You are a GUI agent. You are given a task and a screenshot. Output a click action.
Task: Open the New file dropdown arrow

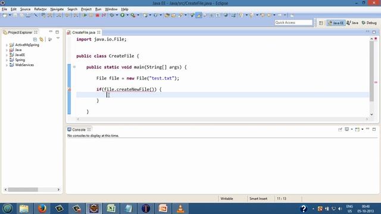pyautogui.click(x=10, y=15)
